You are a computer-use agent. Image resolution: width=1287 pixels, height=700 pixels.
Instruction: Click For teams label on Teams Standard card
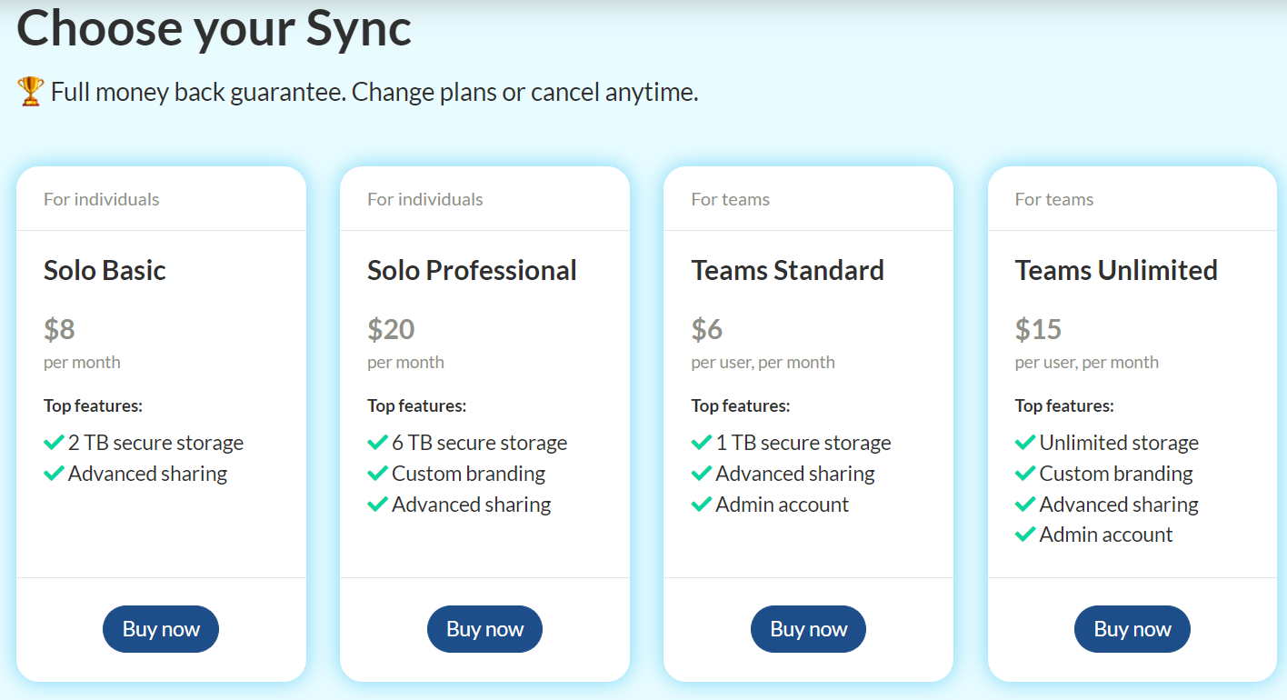click(x=730, y=199)
